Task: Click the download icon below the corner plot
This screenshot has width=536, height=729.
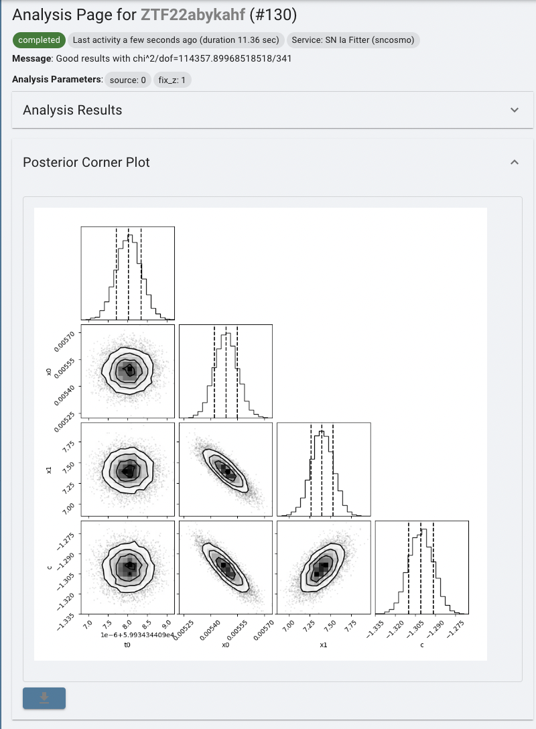Action: pyautogui.click(x=44, y=698)
